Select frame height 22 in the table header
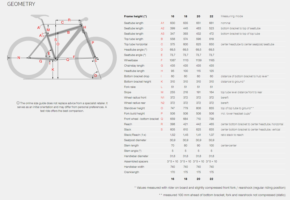Screen dimensions: 290x200 [x=211, y=16]
